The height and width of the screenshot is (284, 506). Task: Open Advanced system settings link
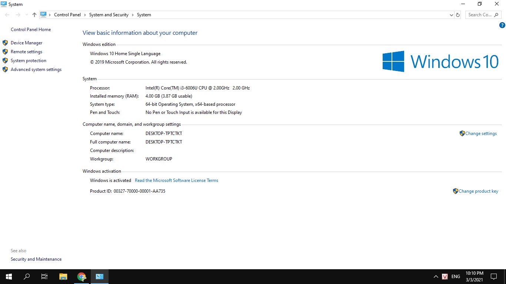click(36, 70)
